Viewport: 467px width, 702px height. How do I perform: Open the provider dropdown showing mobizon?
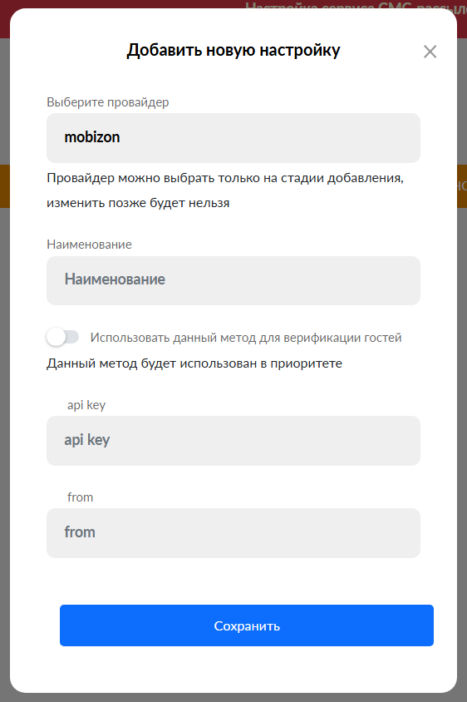coord(233,137)
